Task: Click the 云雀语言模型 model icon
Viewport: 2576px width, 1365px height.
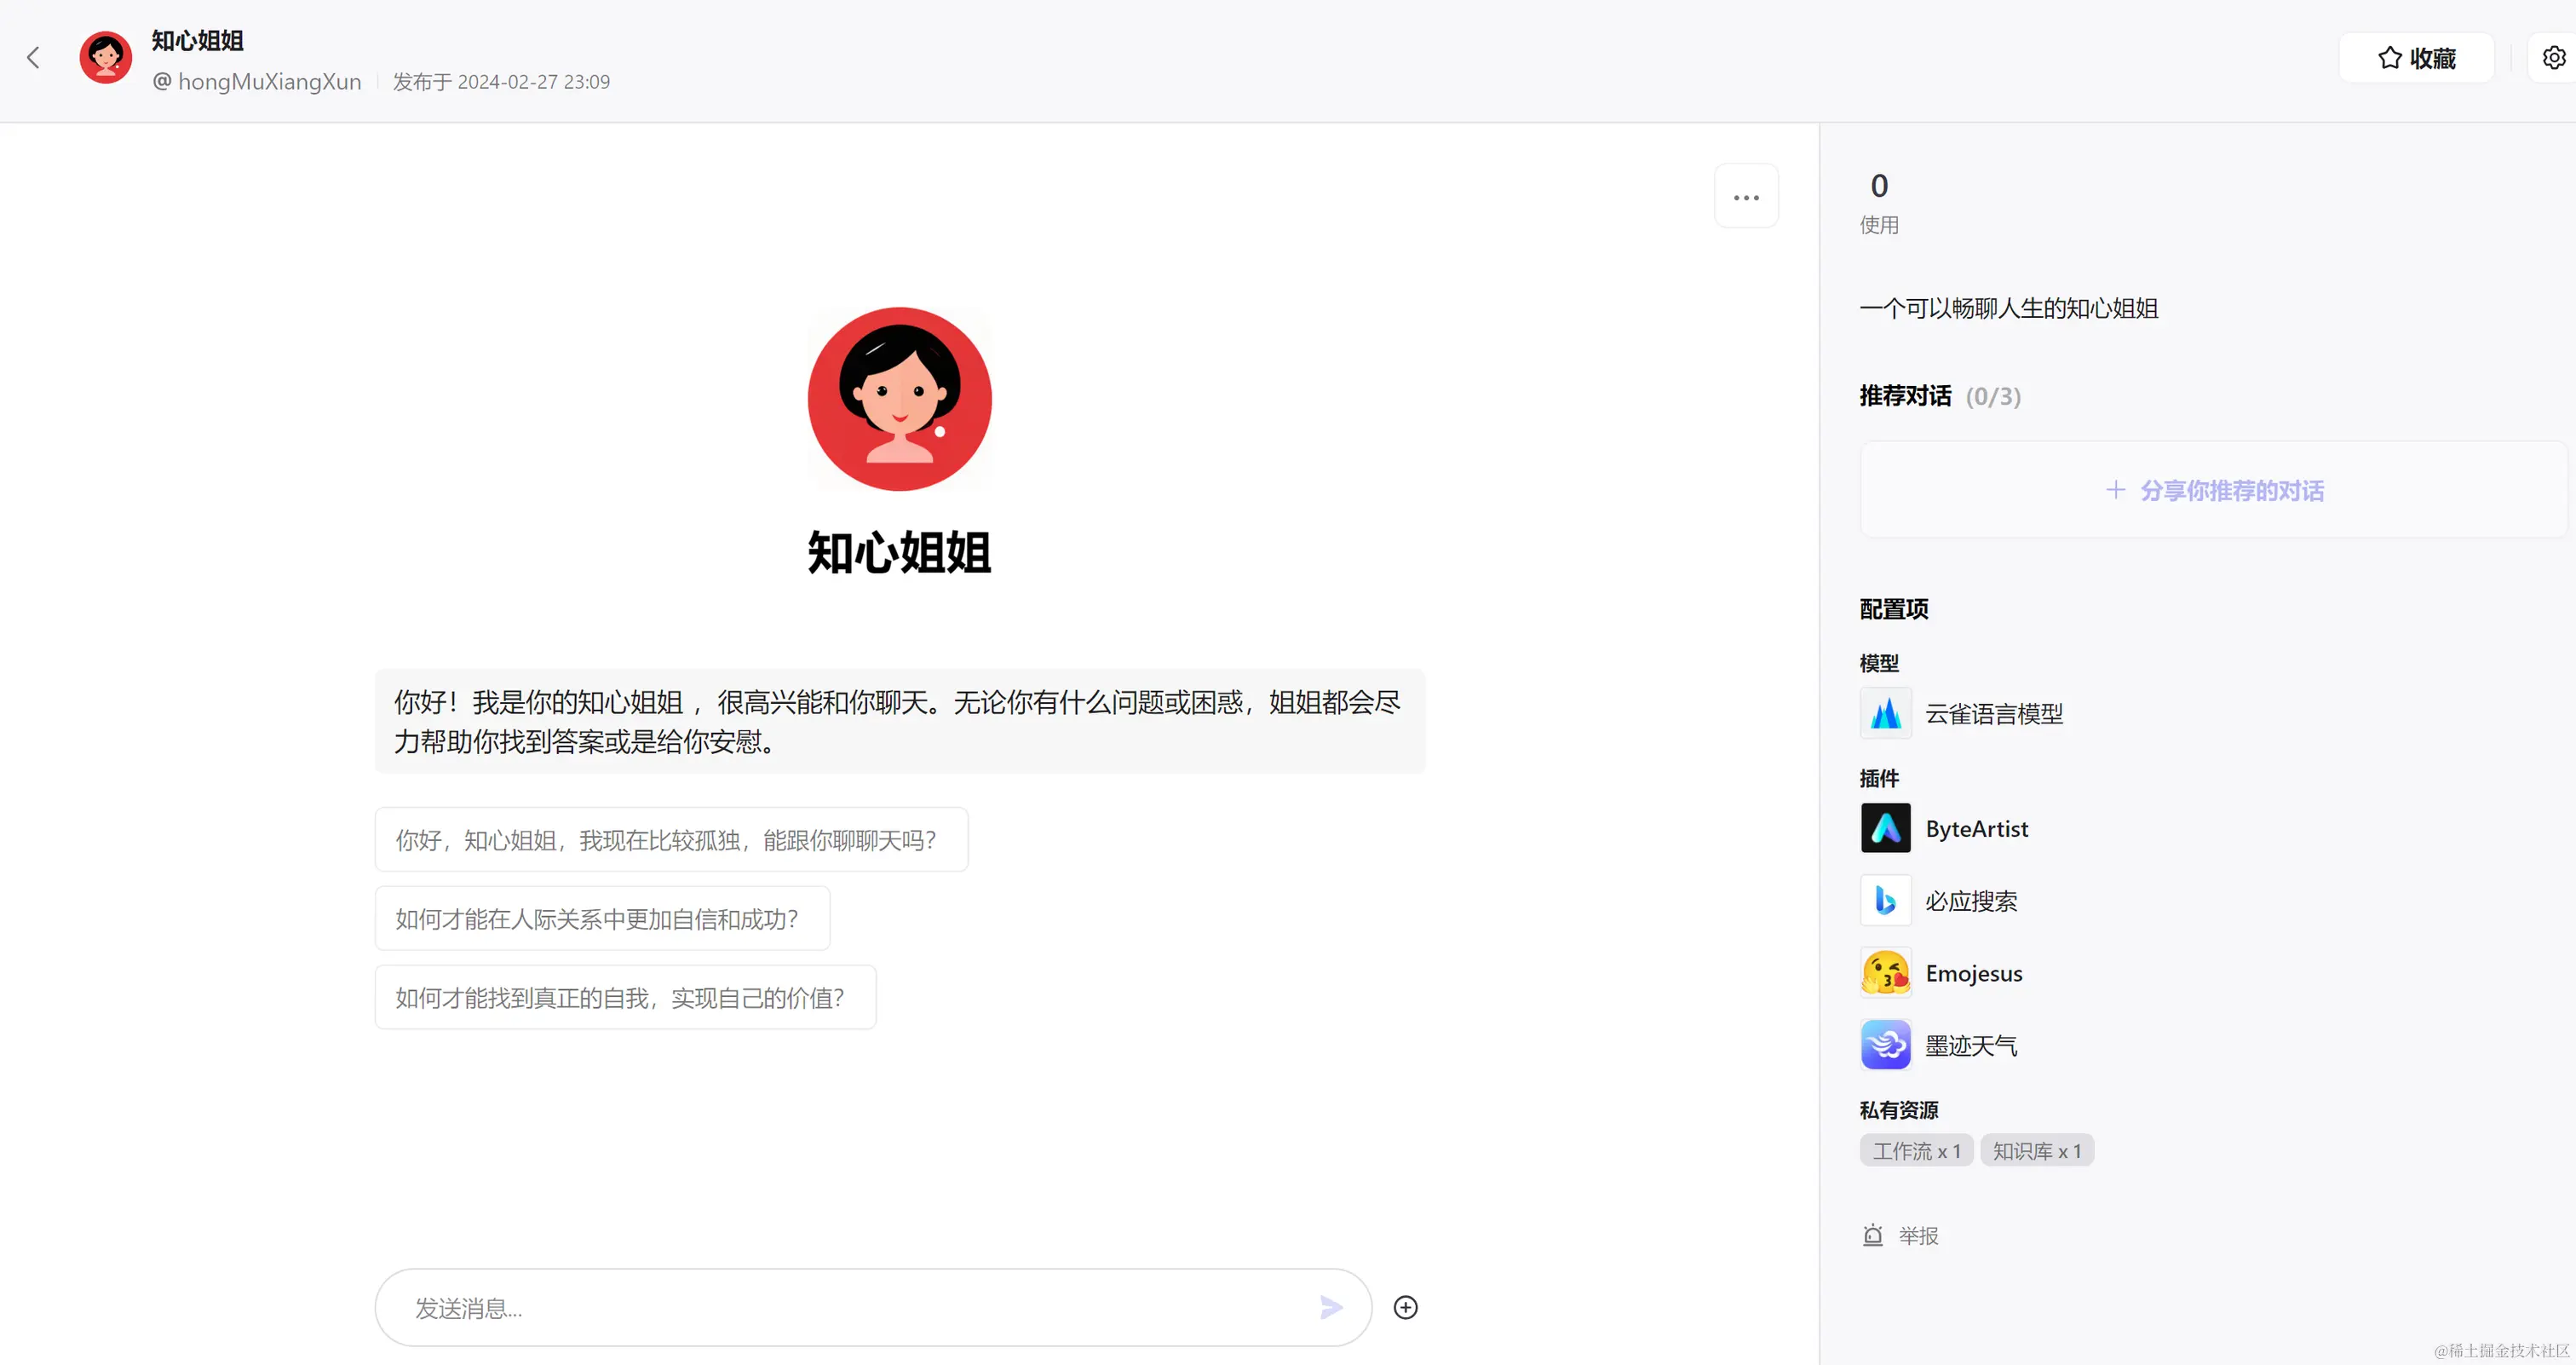Action: coord(1885,713)
